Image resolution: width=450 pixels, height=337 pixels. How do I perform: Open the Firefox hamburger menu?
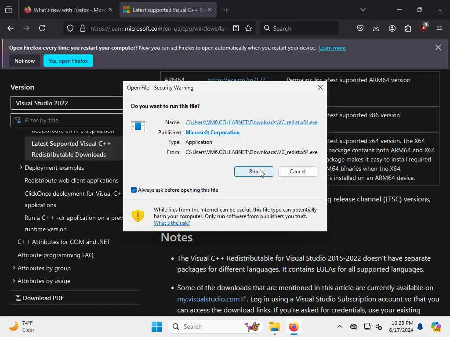pyautogui.click(x=439, y=29)
